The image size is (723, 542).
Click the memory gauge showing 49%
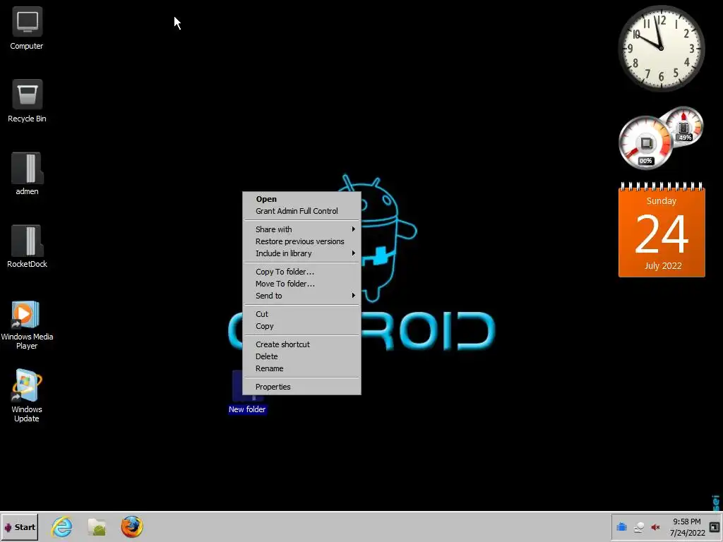pos(683,126)
